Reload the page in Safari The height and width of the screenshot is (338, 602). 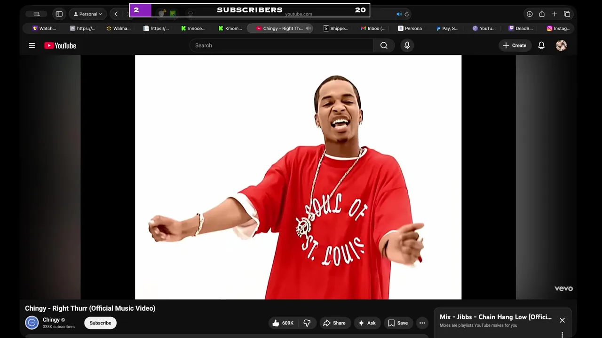(x=407, y=14)
